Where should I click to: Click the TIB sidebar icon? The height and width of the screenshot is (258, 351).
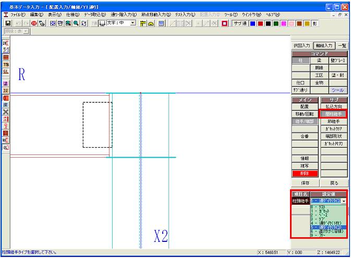[x=6, y=64]
